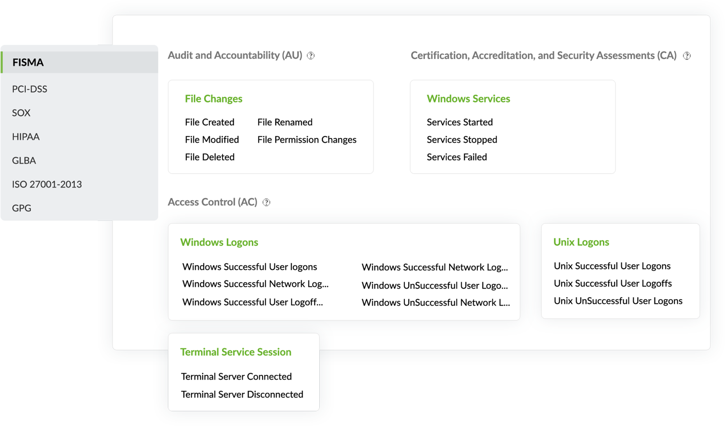Image resolution: width=725 pixels, height=426 pixels.
Task: View the File Renamed report
Action: click(x=285, y=122)
